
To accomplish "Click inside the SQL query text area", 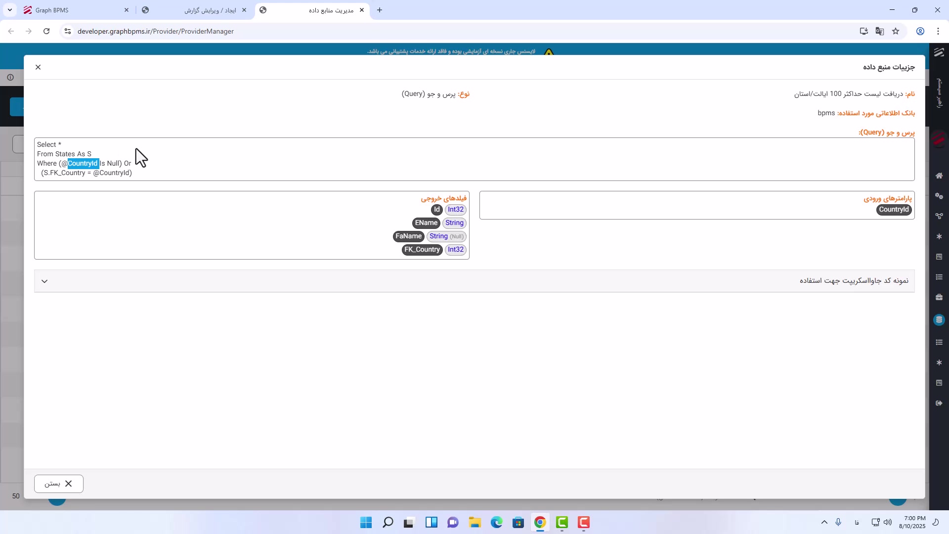I will (445, 158).
